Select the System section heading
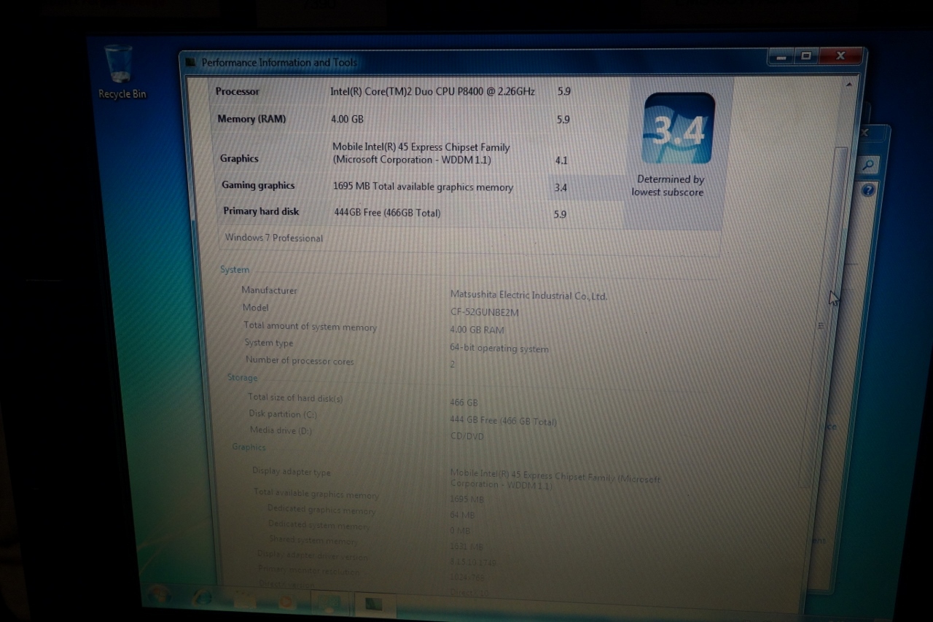Image resolution: width=933 pixels, height=622 pixels. [235, 270]
